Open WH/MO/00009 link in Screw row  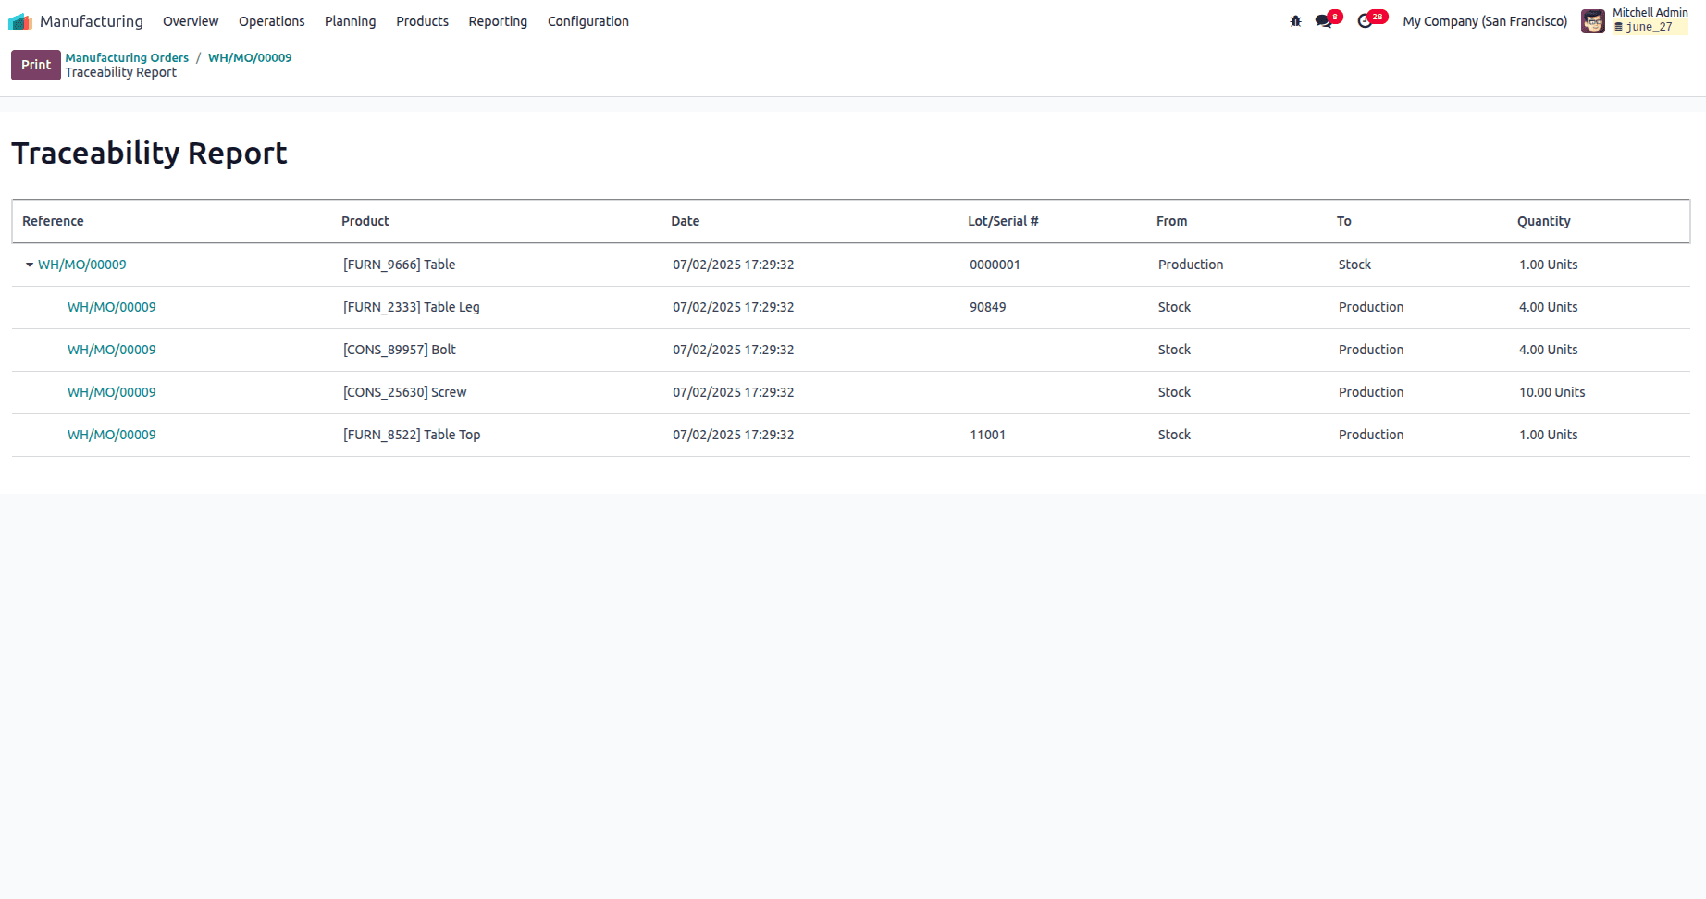click(x=112, y=392)
